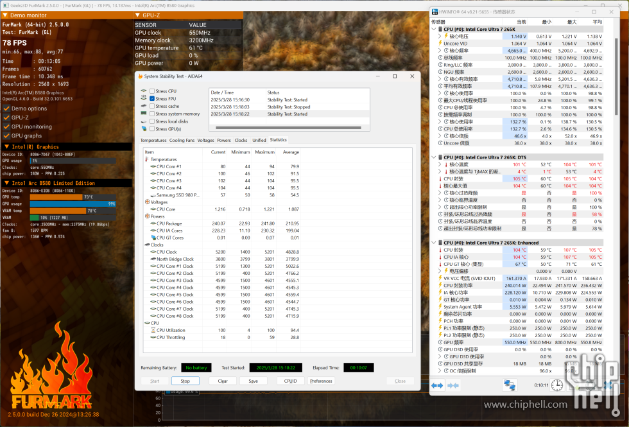The height and width of the screenshot is (427, 629).
Task: Switch to the Temperatures tab
Action: click(x=153, y=140)
